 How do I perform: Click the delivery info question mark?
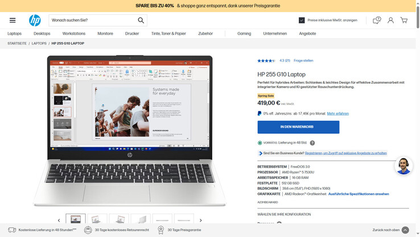(312, 143)
